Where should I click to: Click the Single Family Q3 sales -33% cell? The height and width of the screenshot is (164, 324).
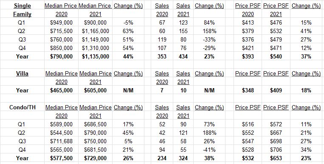pyautogui.click(x=209, y=39)
